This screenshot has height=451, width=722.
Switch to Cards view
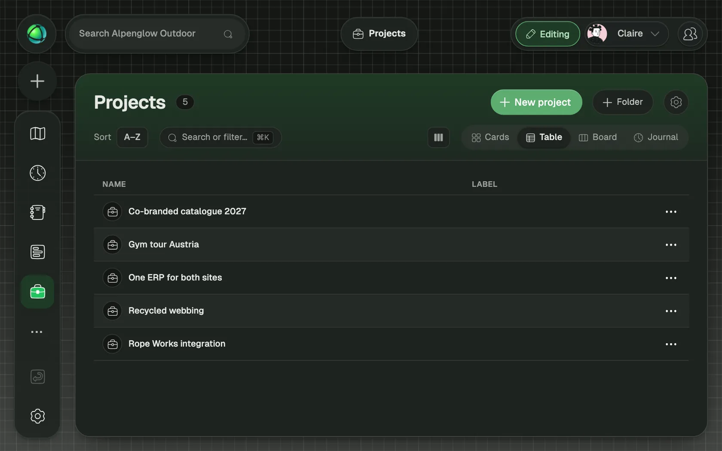tap(490, 137)
